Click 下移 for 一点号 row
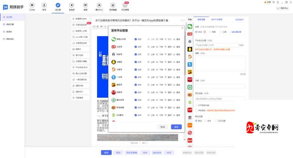This screenshot has height=158, width=293. (160, 77)
